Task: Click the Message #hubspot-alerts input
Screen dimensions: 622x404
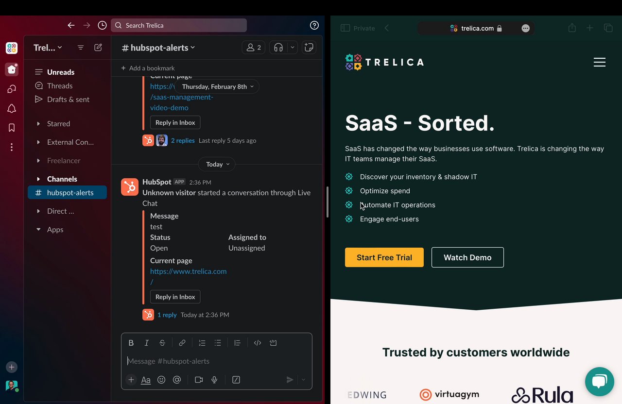Action: pos(217,361)
